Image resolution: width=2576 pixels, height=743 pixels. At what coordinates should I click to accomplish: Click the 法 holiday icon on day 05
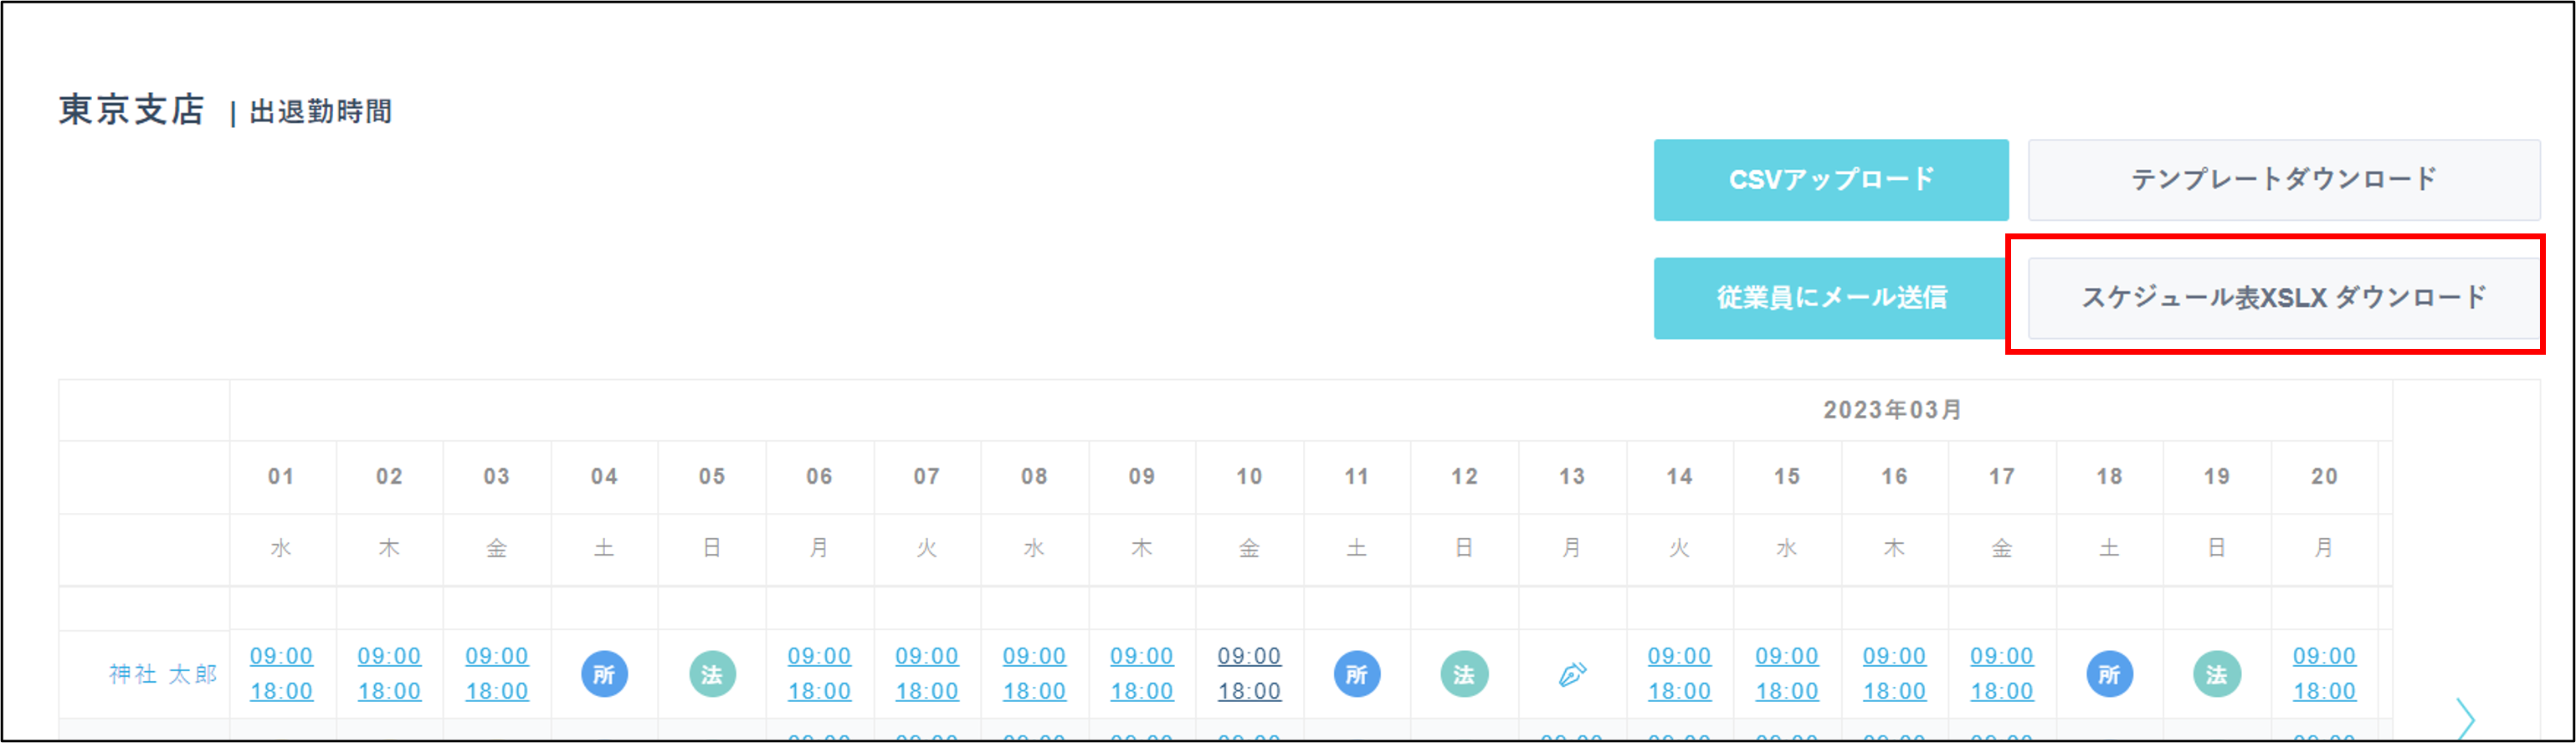[712, 674]
